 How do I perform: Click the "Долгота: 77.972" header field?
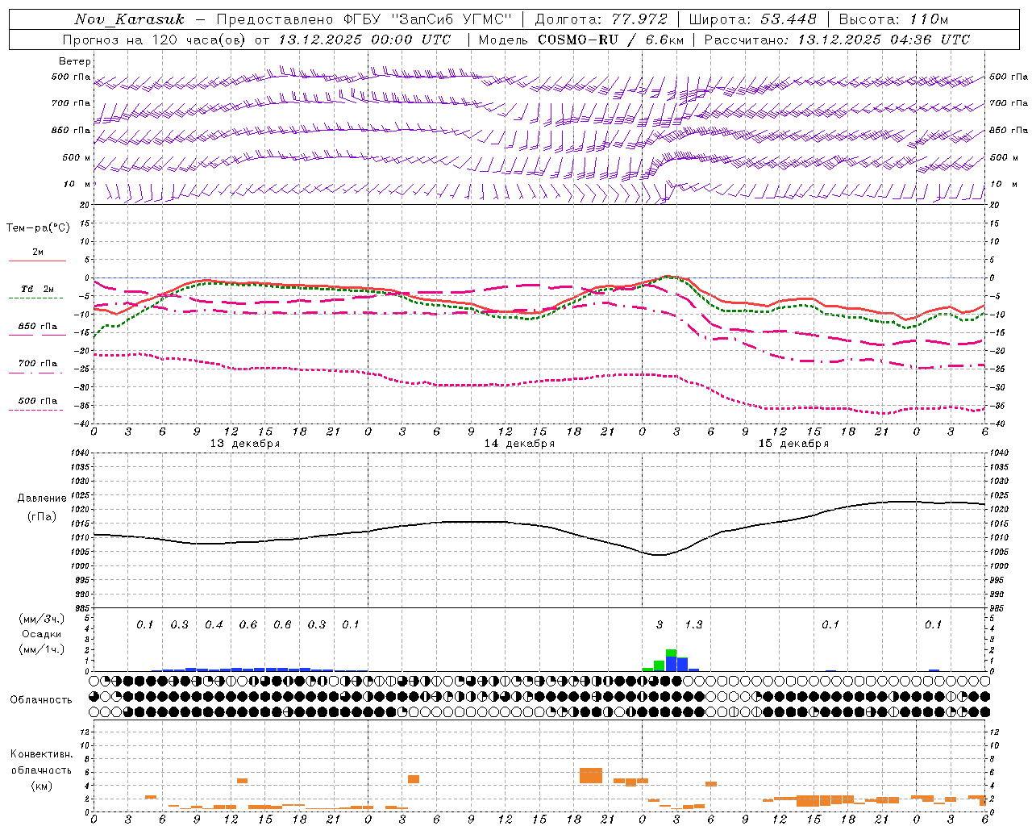pyautogui.click(x=601, y=19)
